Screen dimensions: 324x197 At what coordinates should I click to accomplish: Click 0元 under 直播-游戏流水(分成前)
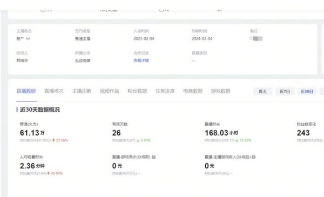(117, 166)
